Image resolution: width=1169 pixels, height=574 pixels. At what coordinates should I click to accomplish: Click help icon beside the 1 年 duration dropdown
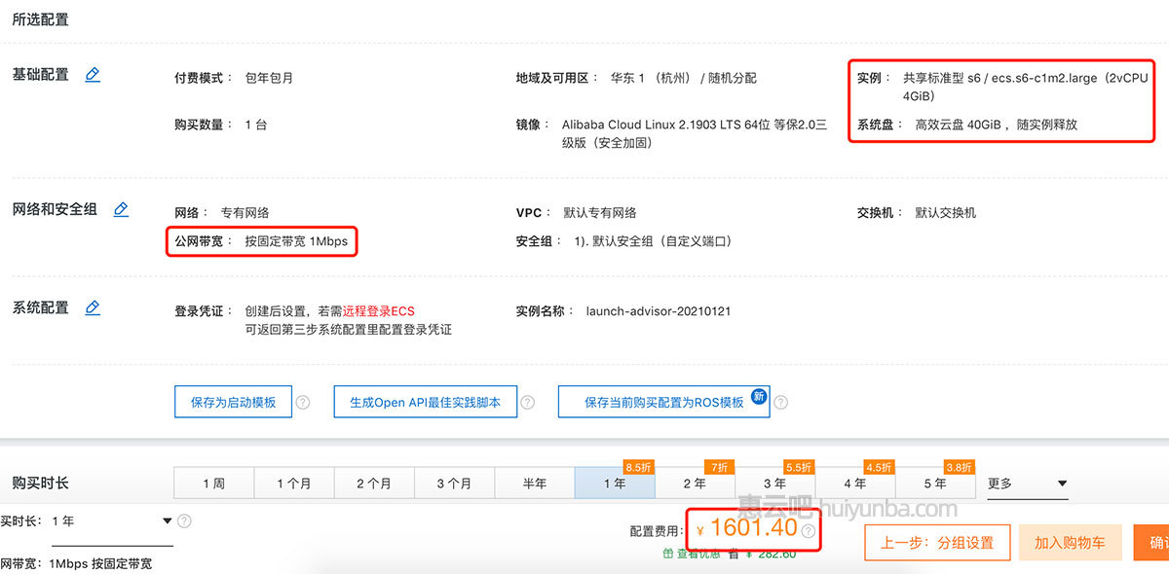184,521
